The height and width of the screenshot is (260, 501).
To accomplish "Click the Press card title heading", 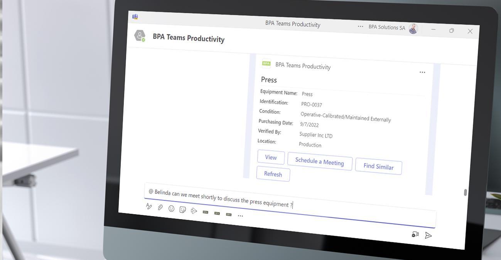I will tap(269, 80).
